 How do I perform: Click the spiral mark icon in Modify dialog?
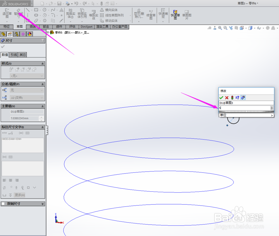(243, 98)
